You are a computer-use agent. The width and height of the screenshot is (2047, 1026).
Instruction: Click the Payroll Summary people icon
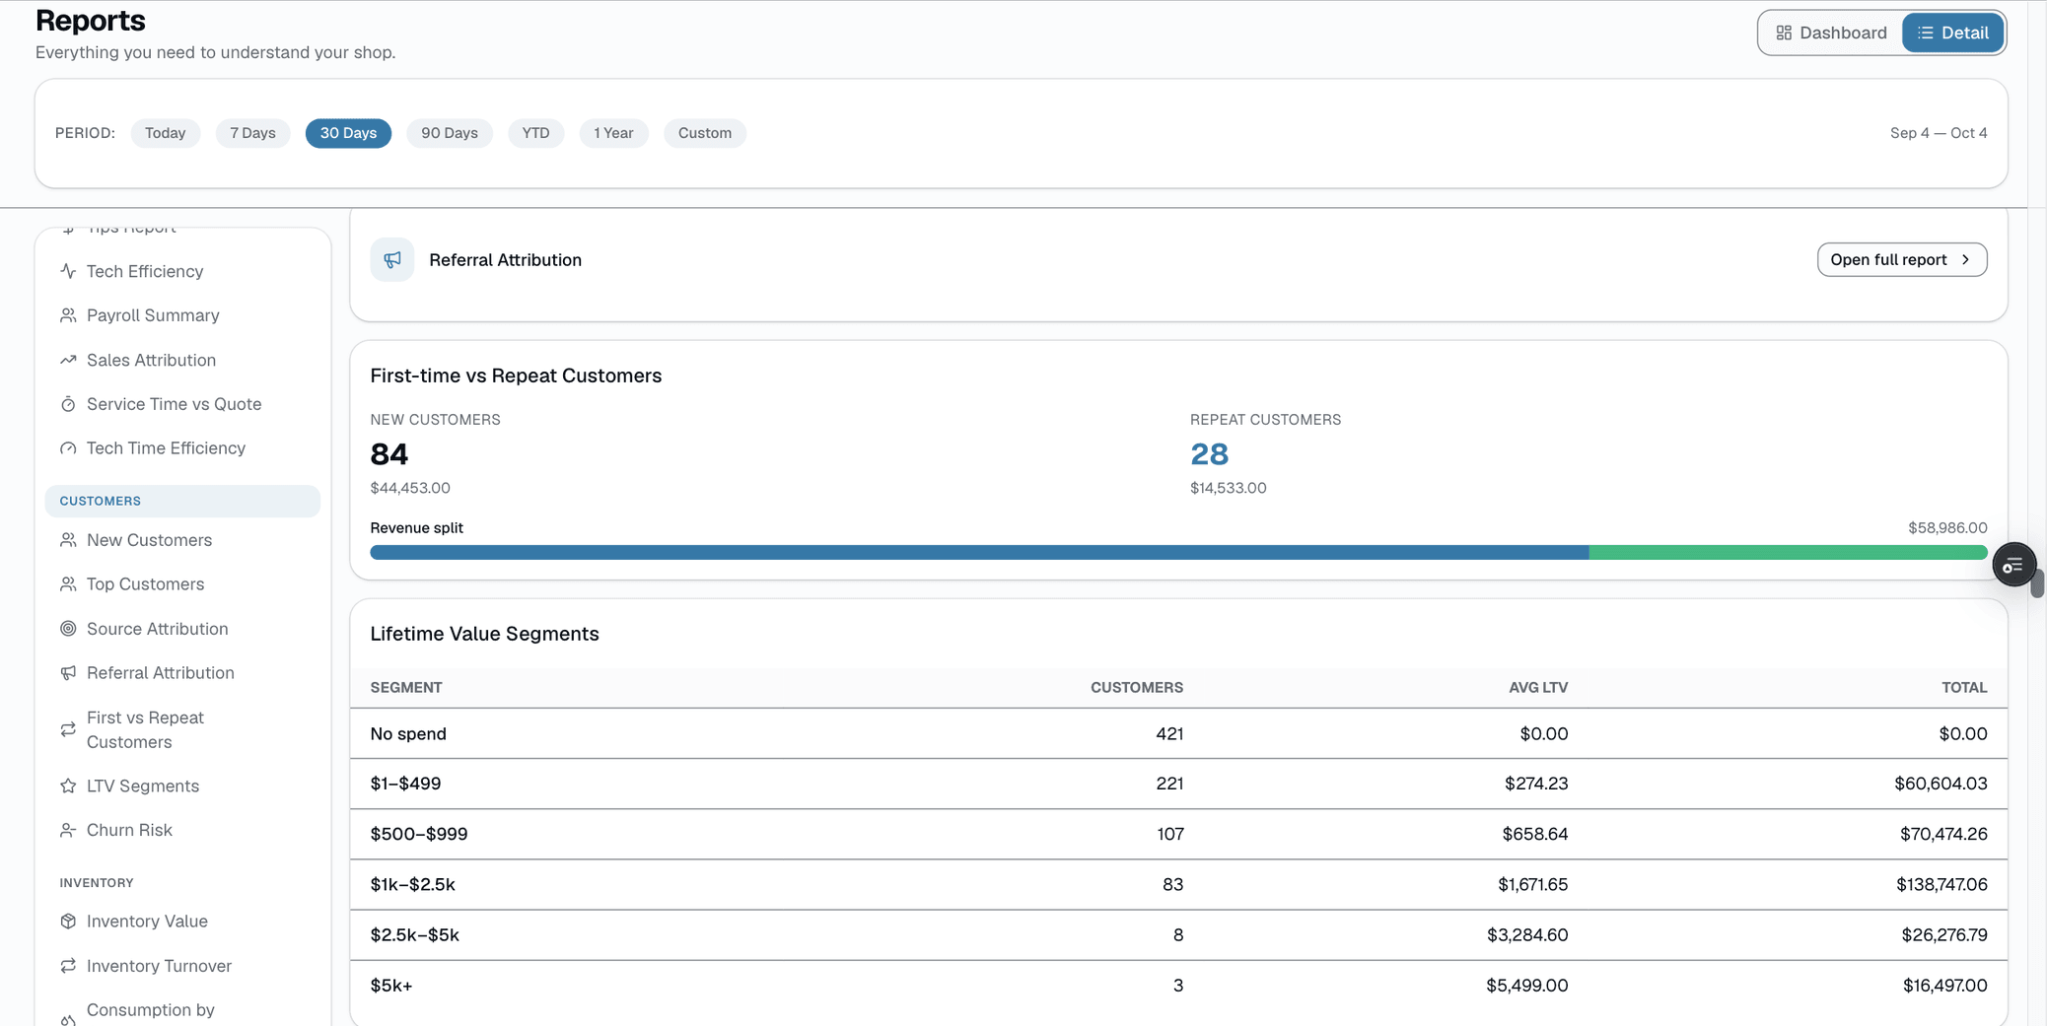click(68, 315)
